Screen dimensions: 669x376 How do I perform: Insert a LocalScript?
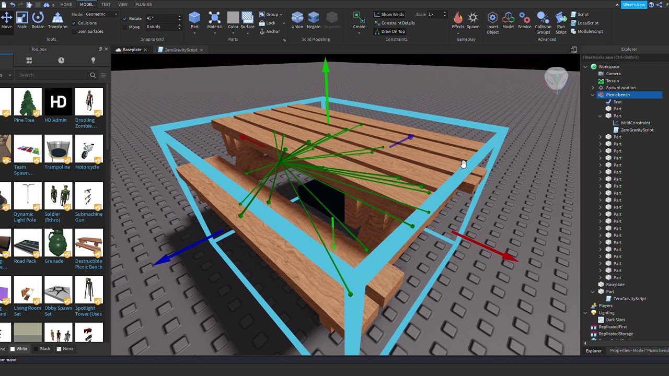[584, 23]
